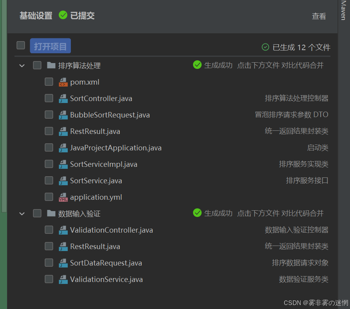This screenshot has width=350, height=309.
Task: Click the ValidationController.java file icon
Action: coord(63,230)
